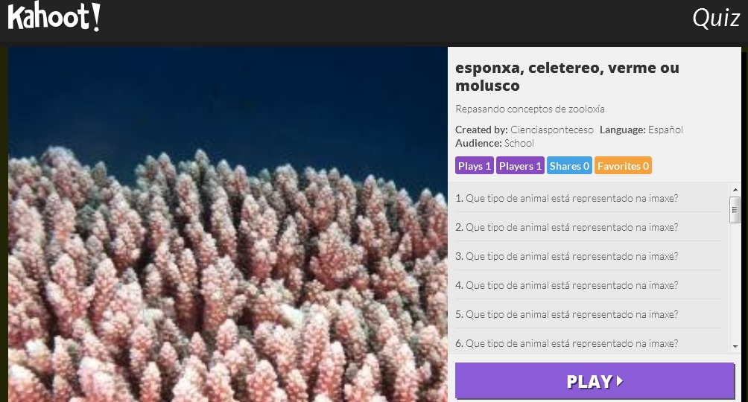Click the question list scrollbar thumb
748x402 pixels.
735,210
